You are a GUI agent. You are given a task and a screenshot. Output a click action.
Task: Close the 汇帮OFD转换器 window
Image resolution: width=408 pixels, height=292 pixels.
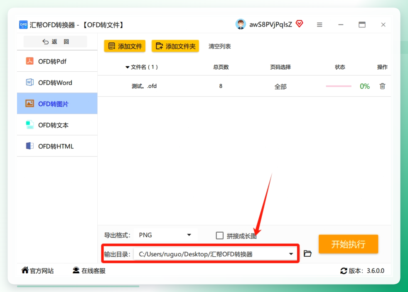(x=383, y=25)
